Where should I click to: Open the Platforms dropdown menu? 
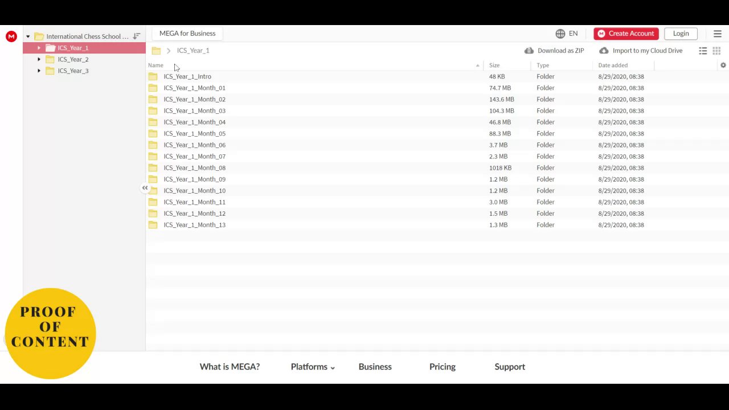click(313, 367)
